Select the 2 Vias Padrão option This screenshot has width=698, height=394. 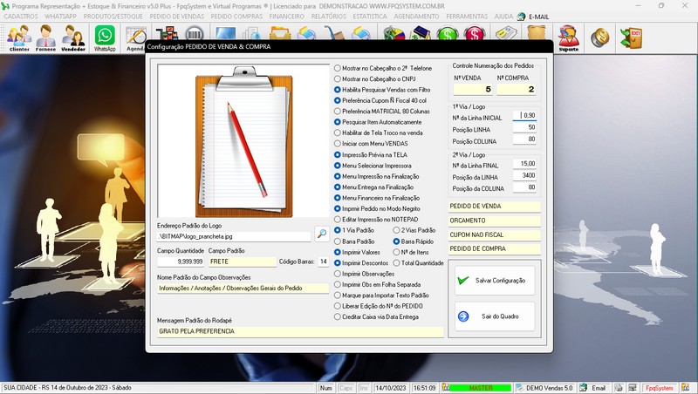(x=397, y=230)
